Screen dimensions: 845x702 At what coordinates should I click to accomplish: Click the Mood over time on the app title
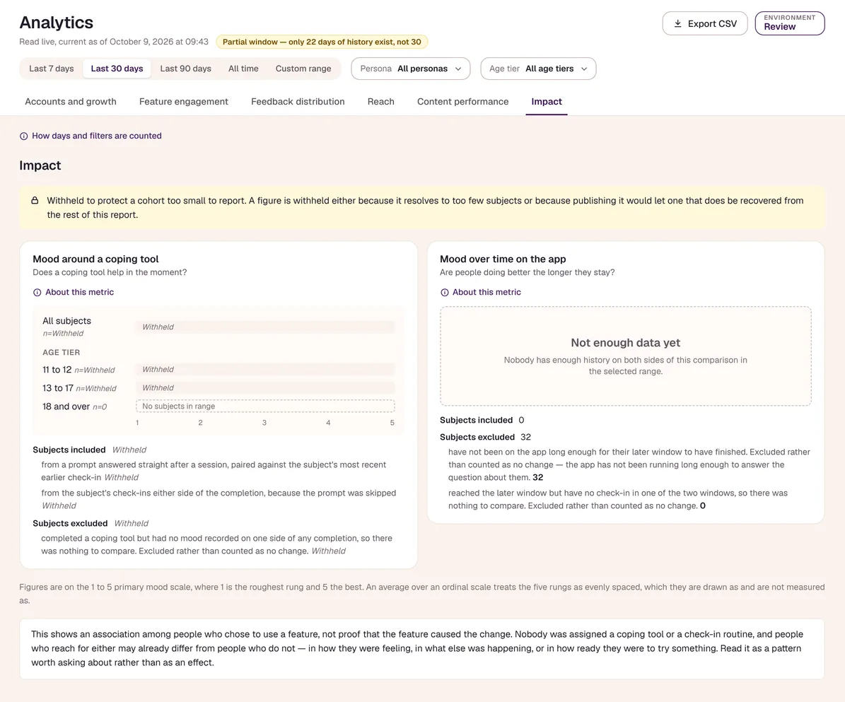[503, 259]
